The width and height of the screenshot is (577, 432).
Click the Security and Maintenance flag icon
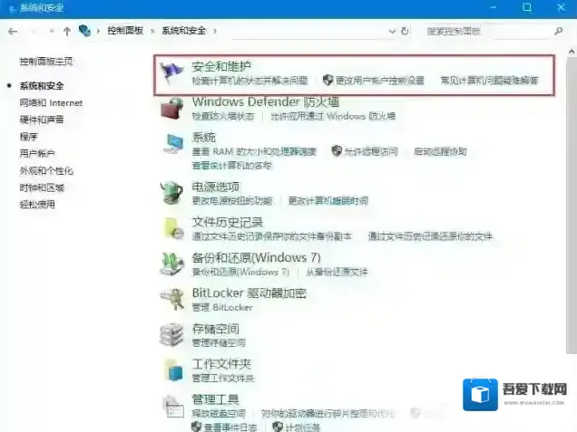(x=171, y=72)
